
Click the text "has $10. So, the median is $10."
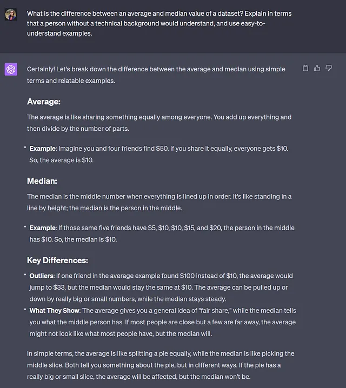(73, 239)
